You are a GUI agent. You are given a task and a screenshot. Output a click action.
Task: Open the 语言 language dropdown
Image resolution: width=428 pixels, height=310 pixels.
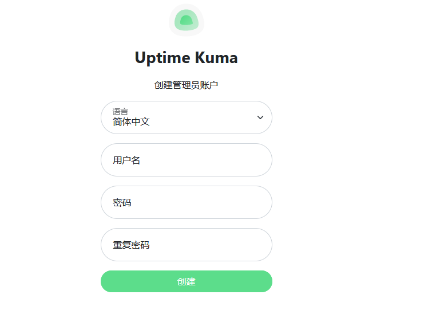tap(186, 117)
